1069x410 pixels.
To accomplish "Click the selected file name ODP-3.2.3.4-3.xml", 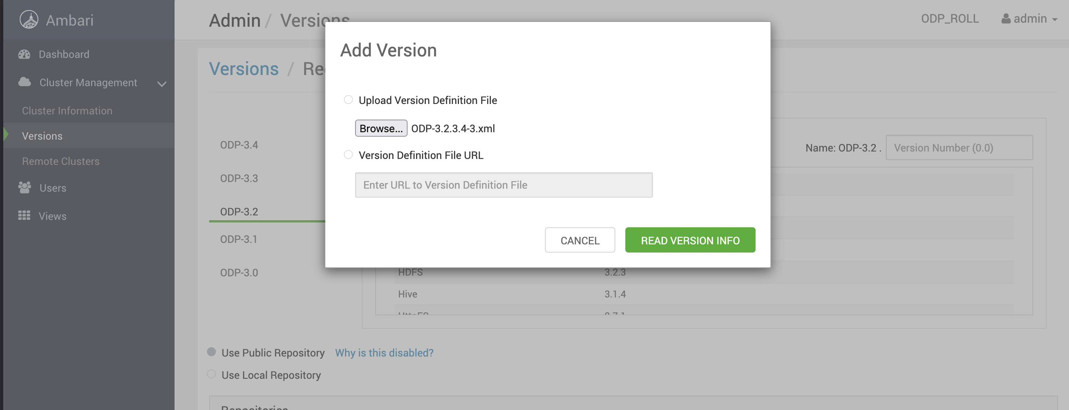I will (x=453, y=128).
